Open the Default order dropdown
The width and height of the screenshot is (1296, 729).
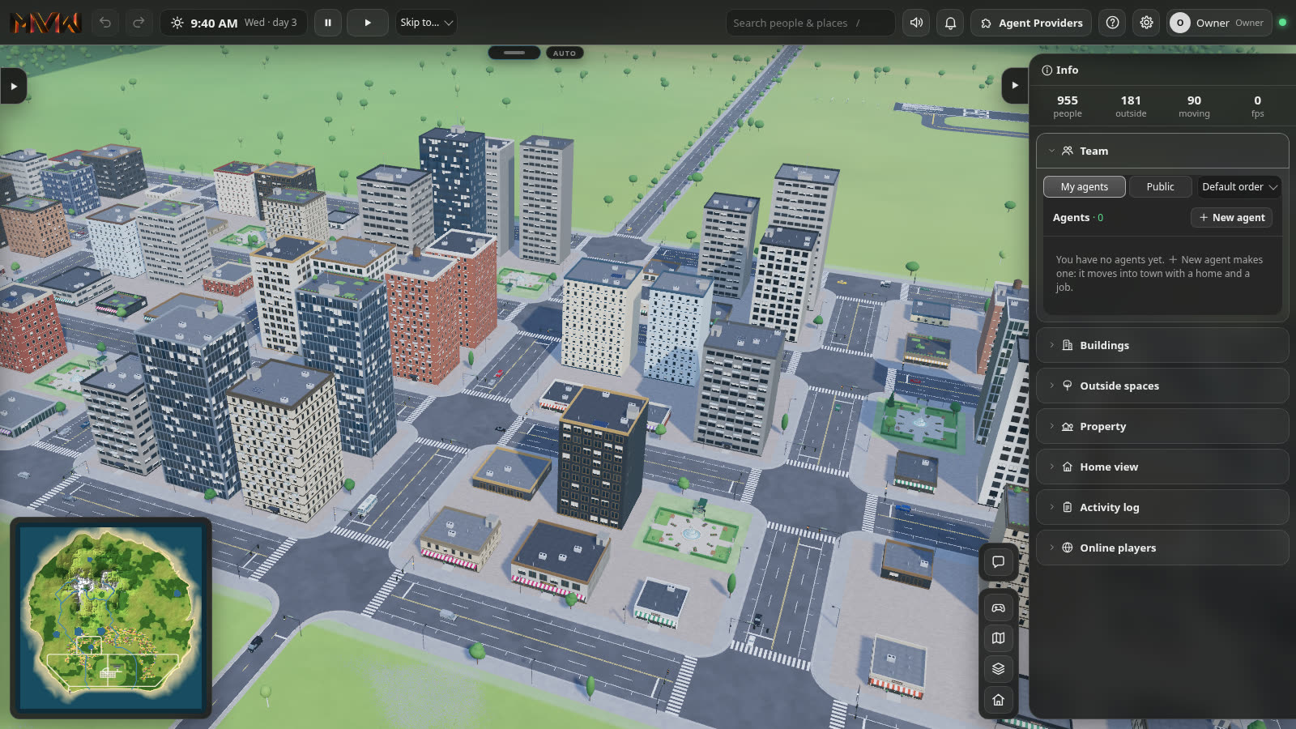(1239, 187)
